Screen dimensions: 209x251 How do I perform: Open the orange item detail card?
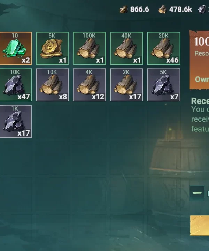[199, 60]
